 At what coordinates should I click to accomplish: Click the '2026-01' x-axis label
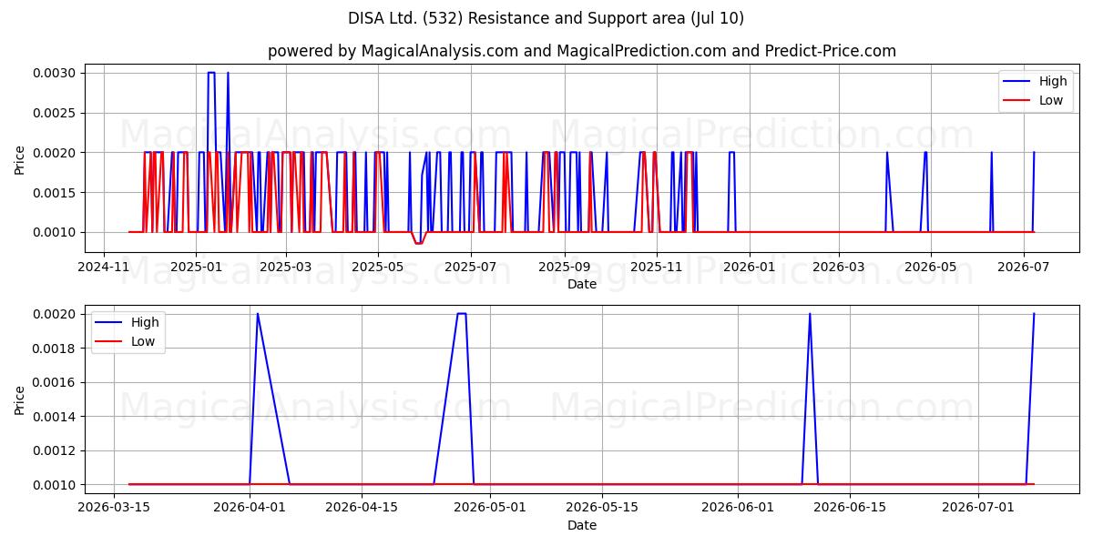[x=750, y=267]
